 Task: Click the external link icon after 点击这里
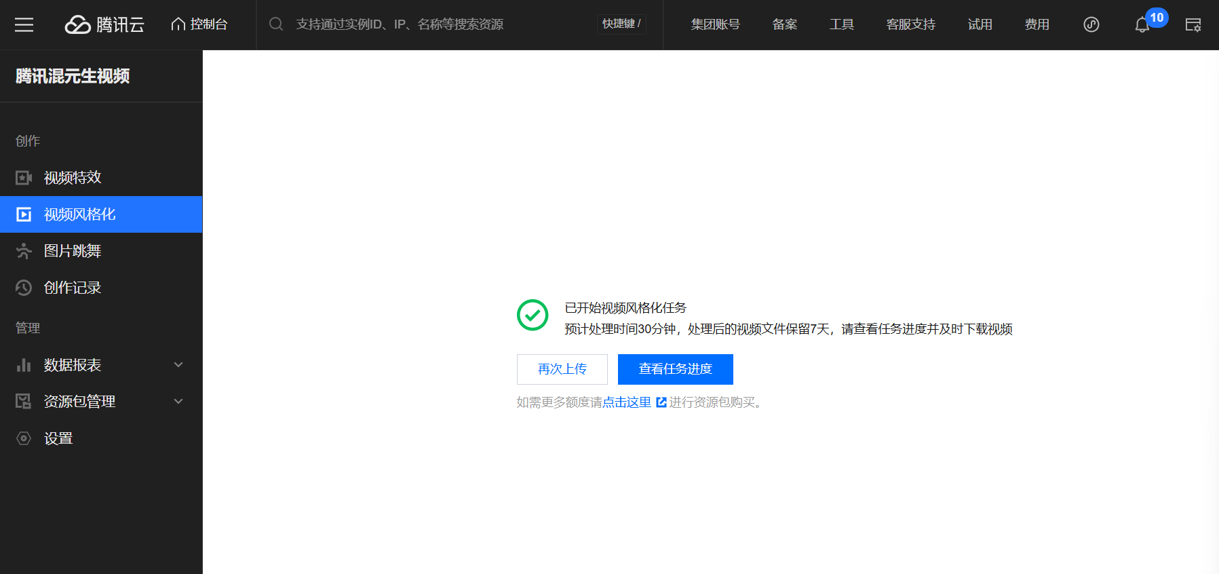(661, 402)
